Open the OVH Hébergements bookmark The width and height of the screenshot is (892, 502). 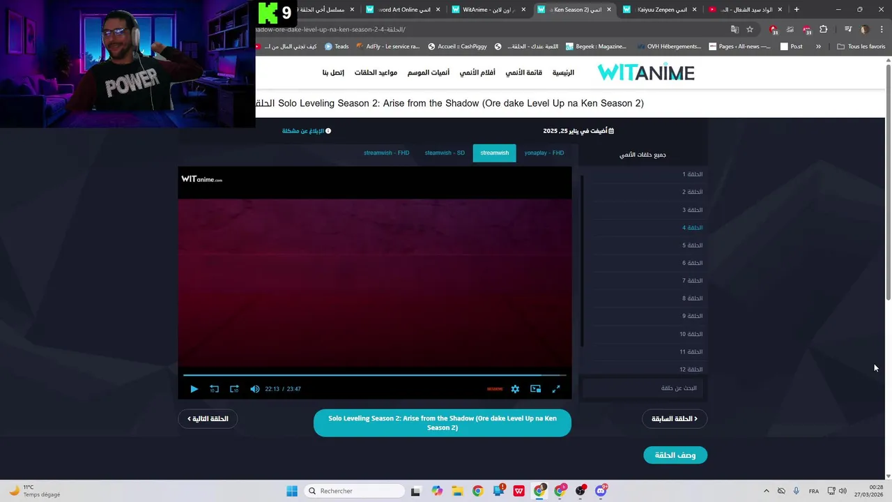tap(668, 47)
